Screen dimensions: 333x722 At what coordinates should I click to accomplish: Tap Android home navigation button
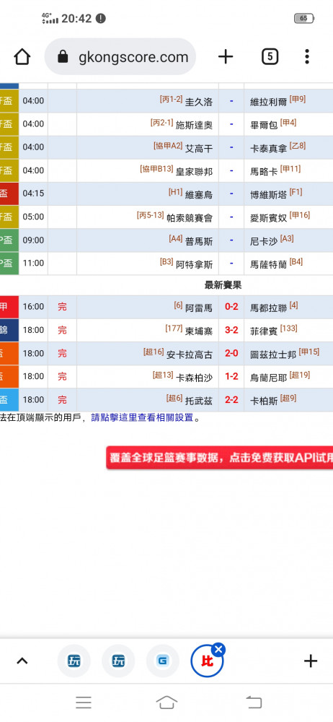click(166, 703)
